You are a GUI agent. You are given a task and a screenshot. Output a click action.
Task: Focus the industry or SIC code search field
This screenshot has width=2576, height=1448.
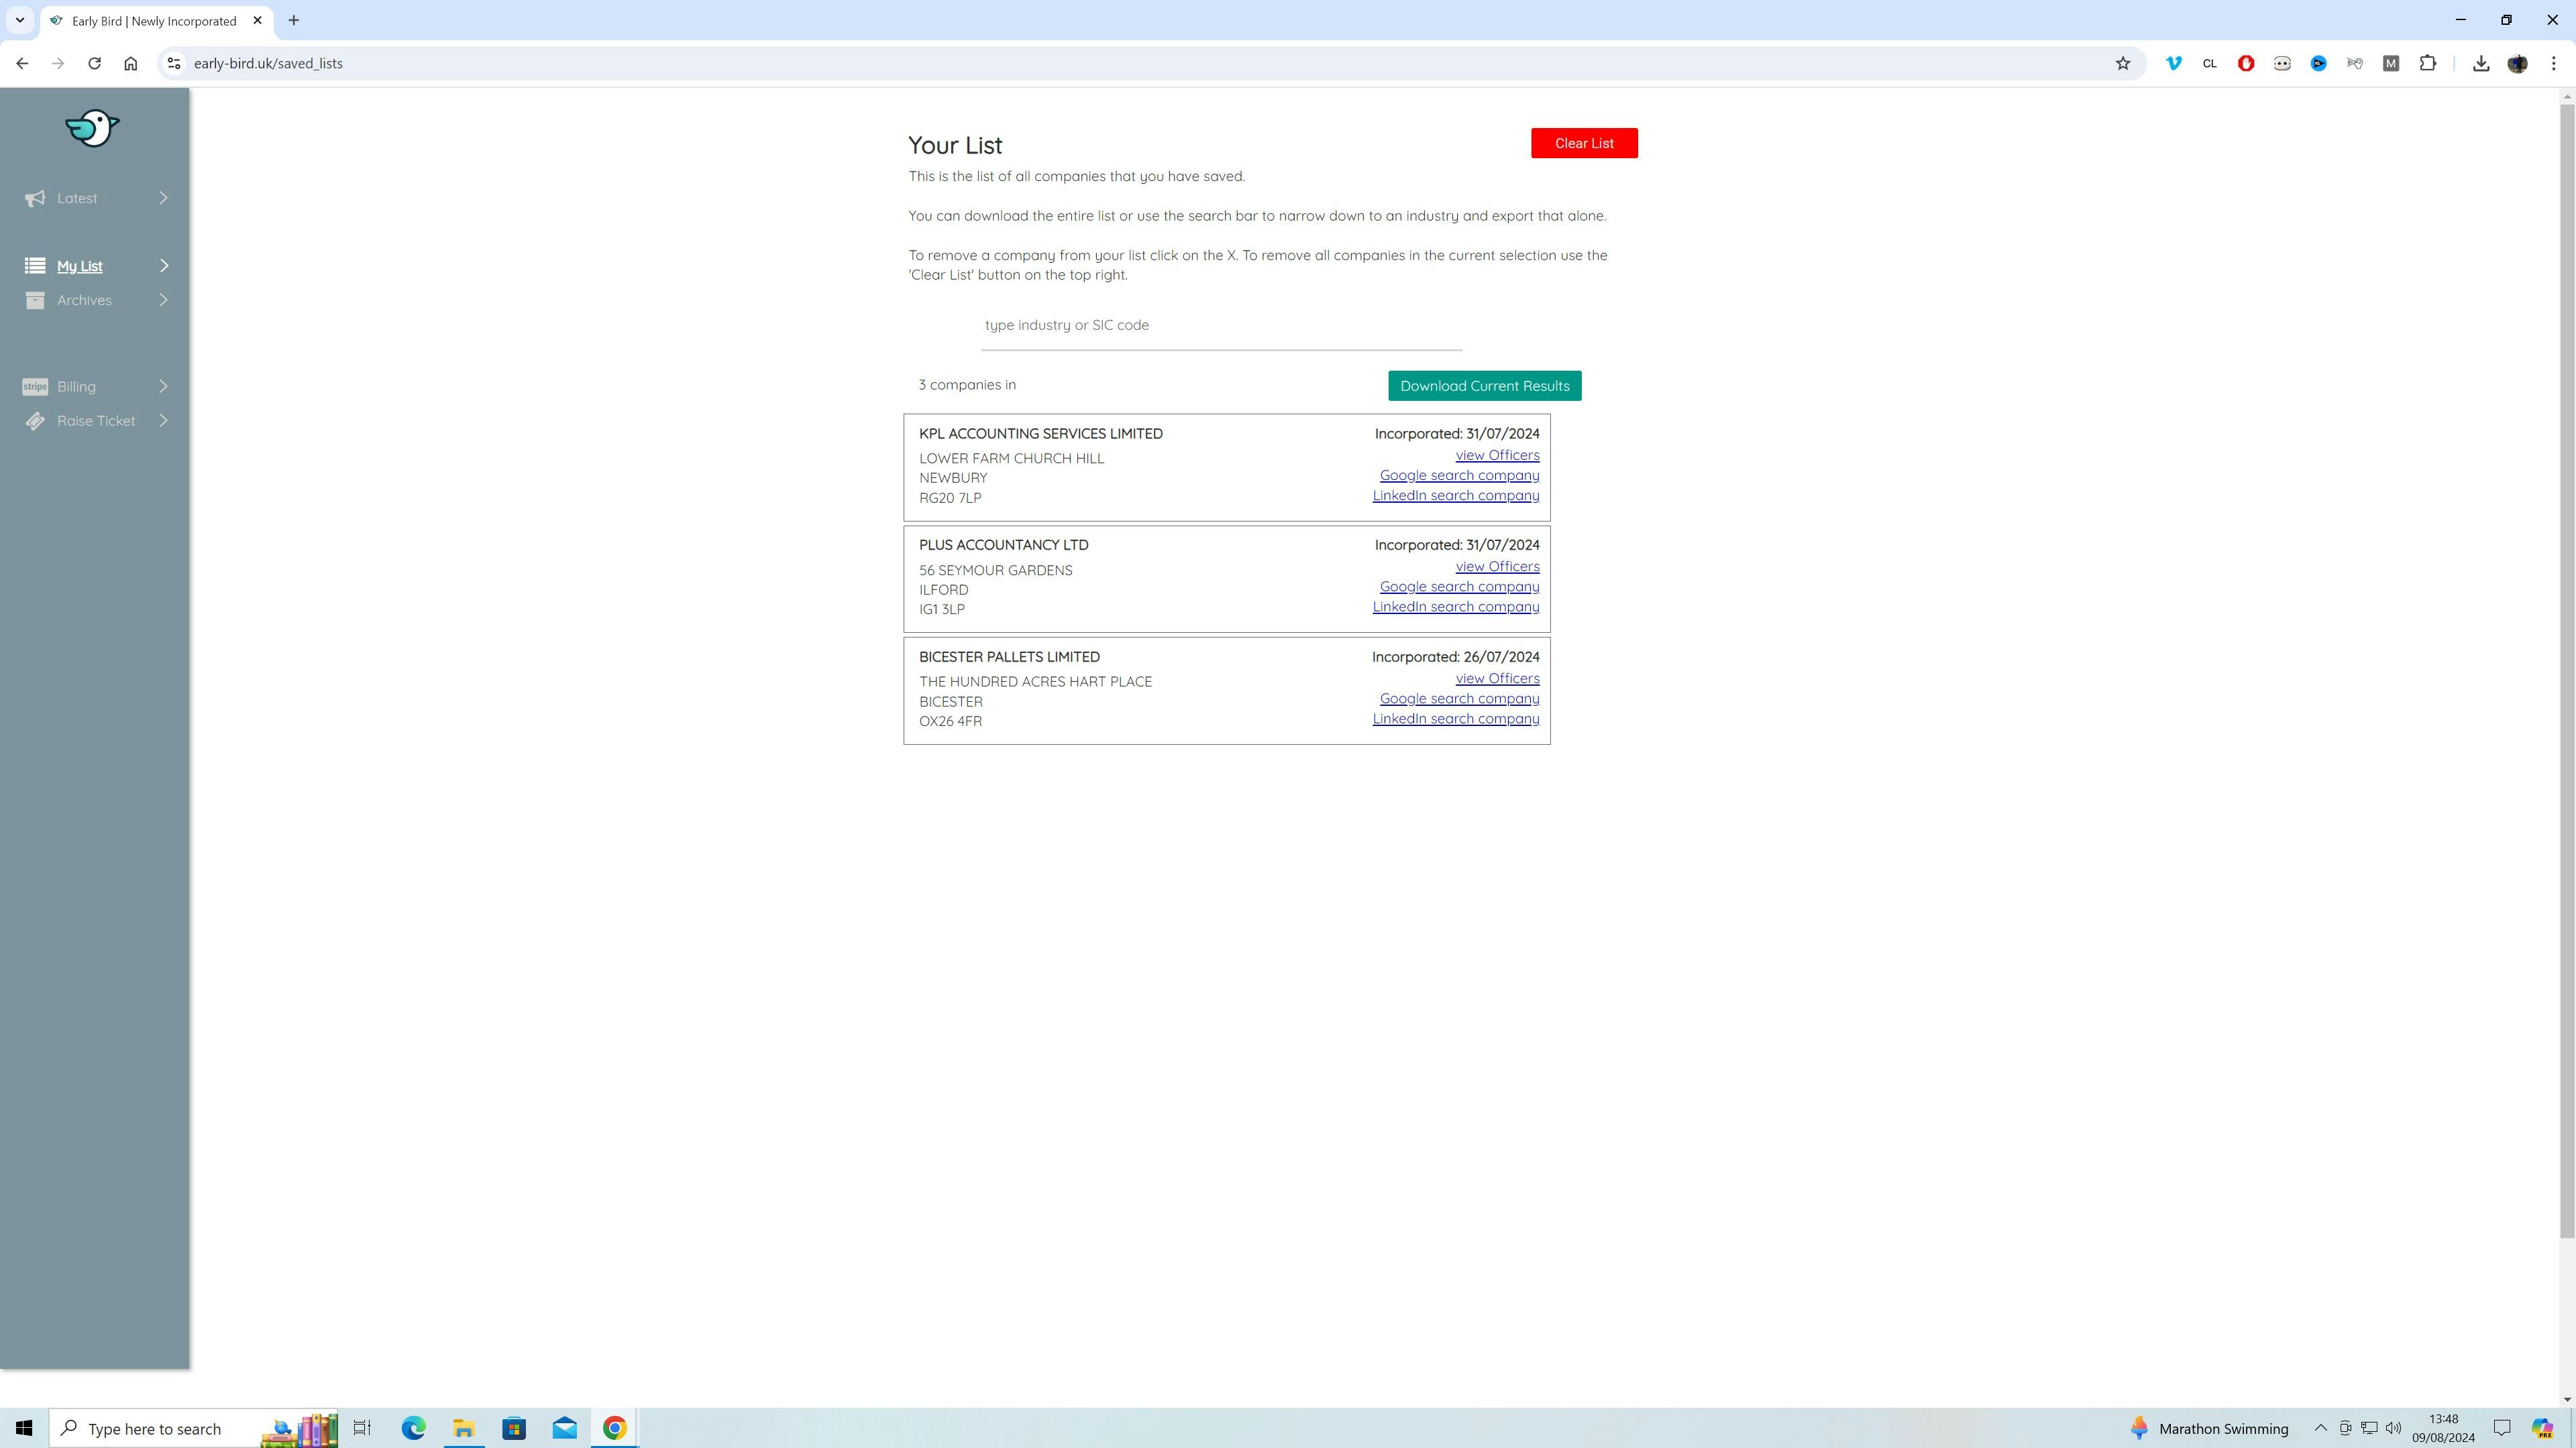pyautogui.click(x=1221, y=326)
